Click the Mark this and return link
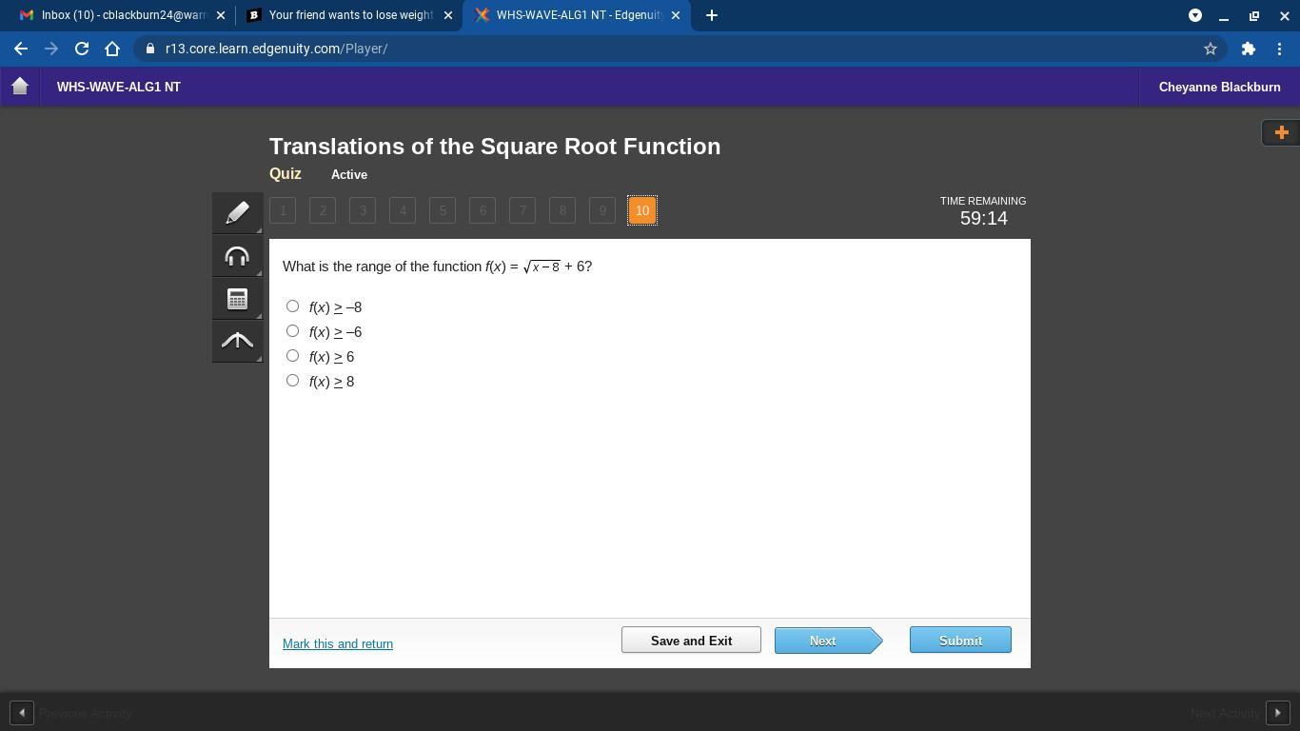The width and height of the screenshot is (1300, 731). pos(338,644)
